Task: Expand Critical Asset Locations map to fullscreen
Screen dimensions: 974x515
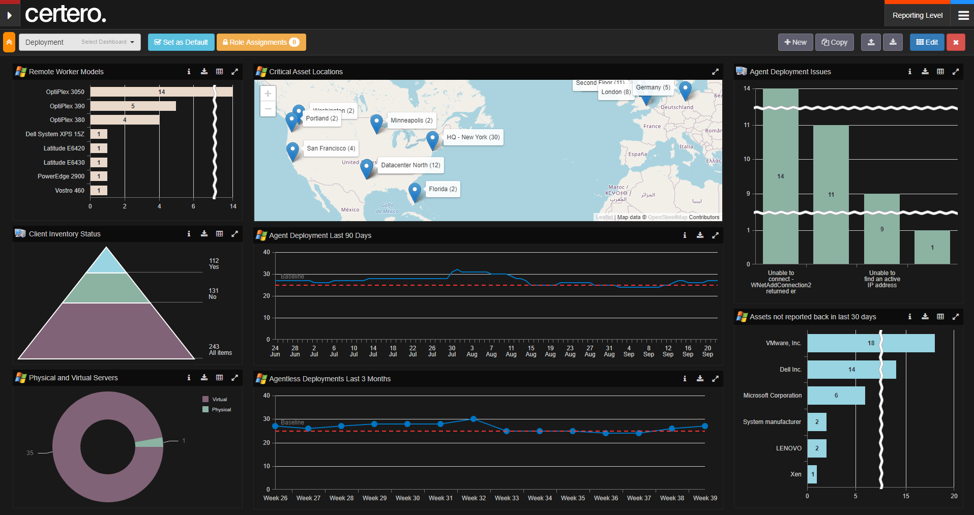Action: (x=715, y=71)
